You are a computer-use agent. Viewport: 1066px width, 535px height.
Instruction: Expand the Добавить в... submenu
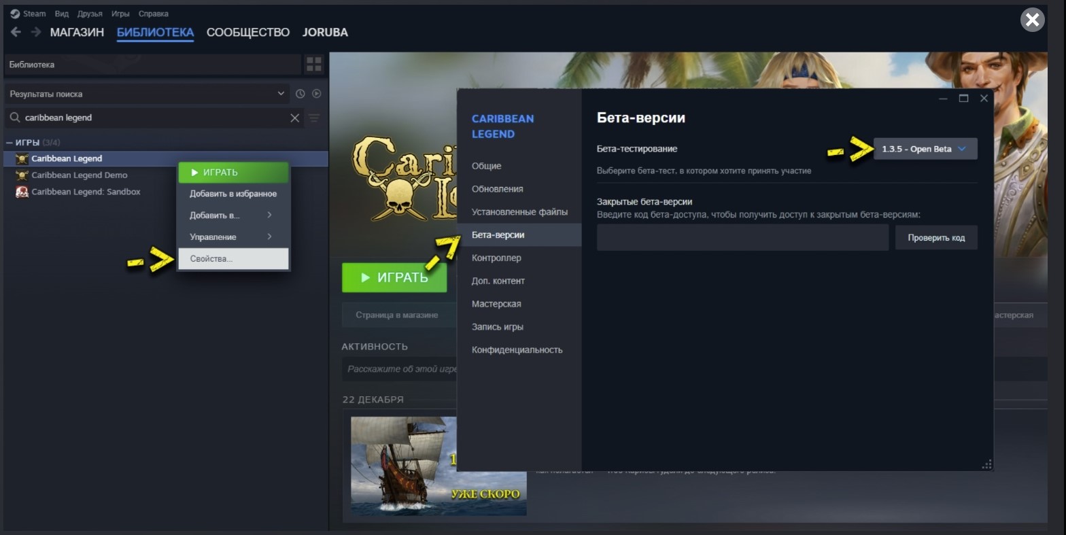tap(233, 215)
